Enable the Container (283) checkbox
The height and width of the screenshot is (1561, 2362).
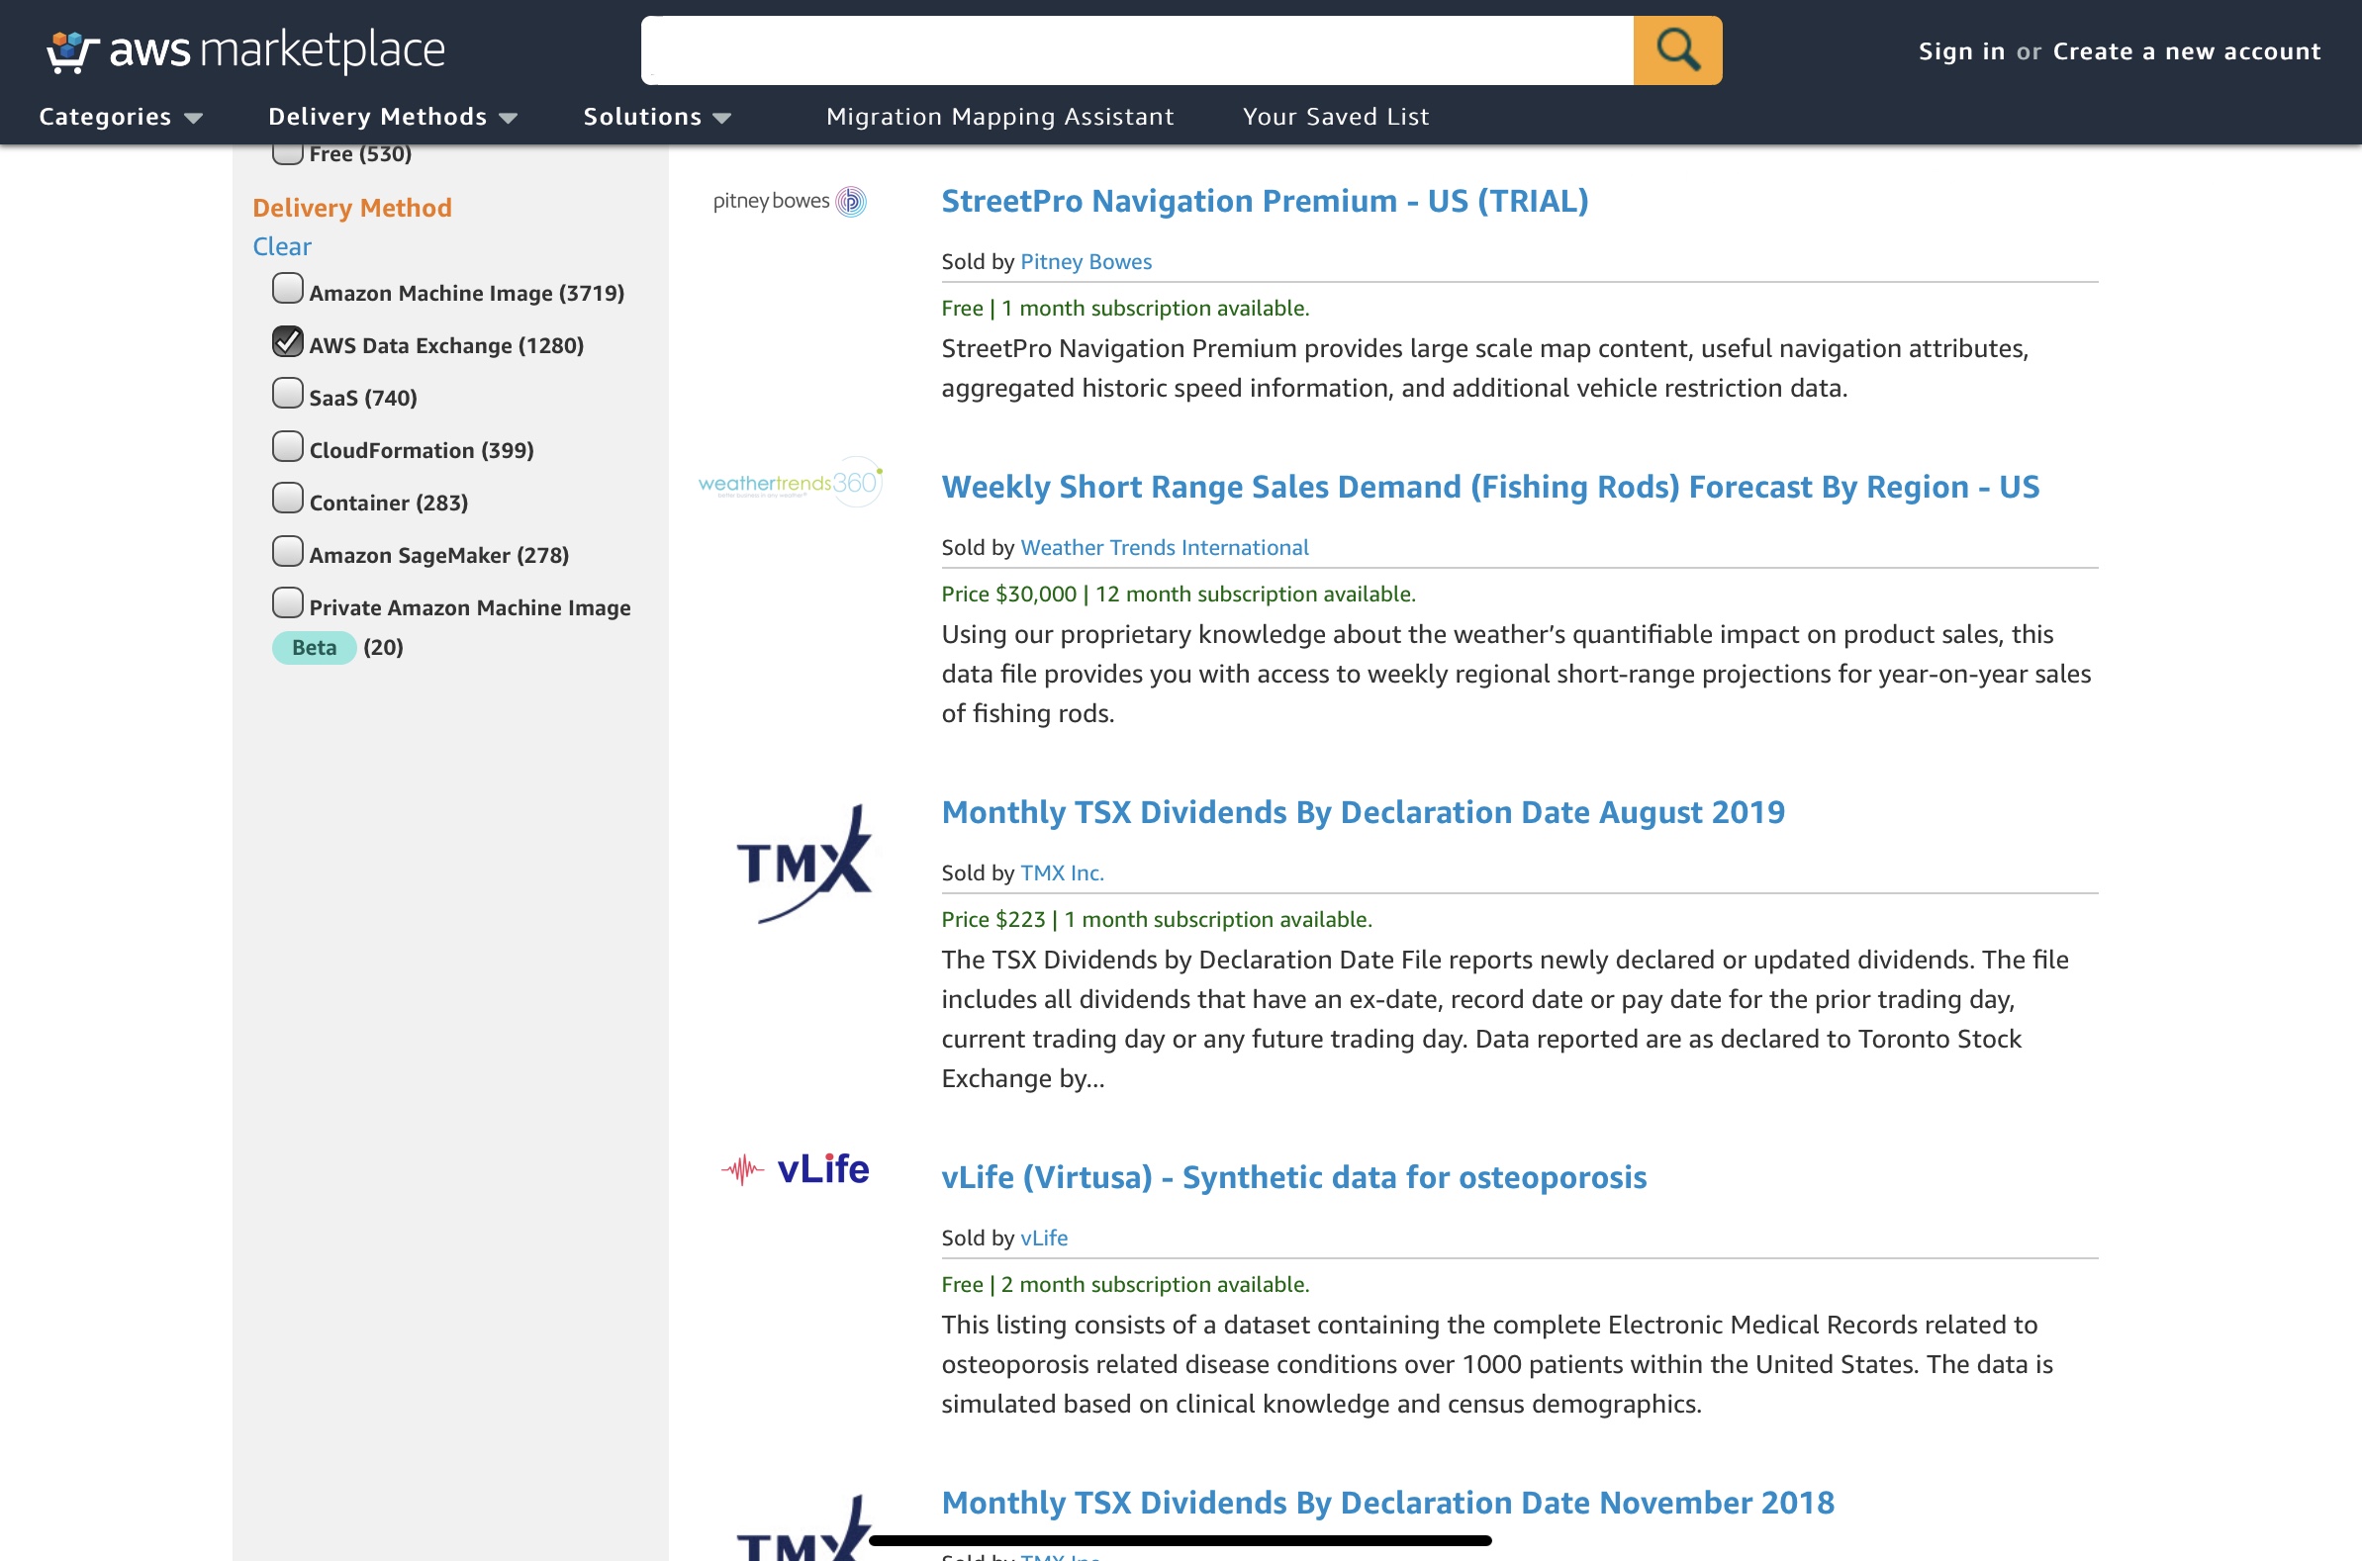pos(288,498)
